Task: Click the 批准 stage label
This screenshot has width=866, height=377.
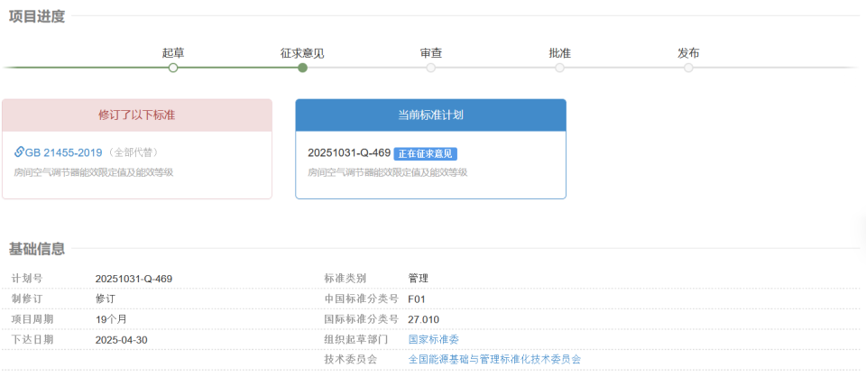Action: (x=559, y=53)
